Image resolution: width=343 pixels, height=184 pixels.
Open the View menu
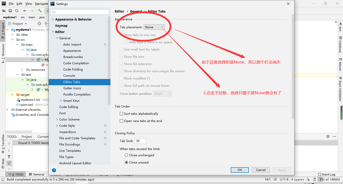(x=29, y=4)
